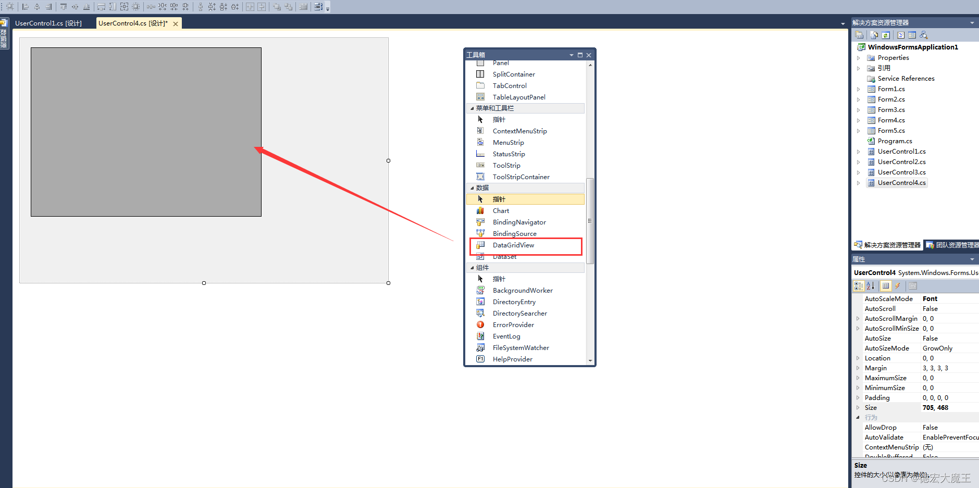The width and height of the screenshot is (979, 488).
Task: Switch to UserControl4.cs design tab
Action: coord(133,23)
